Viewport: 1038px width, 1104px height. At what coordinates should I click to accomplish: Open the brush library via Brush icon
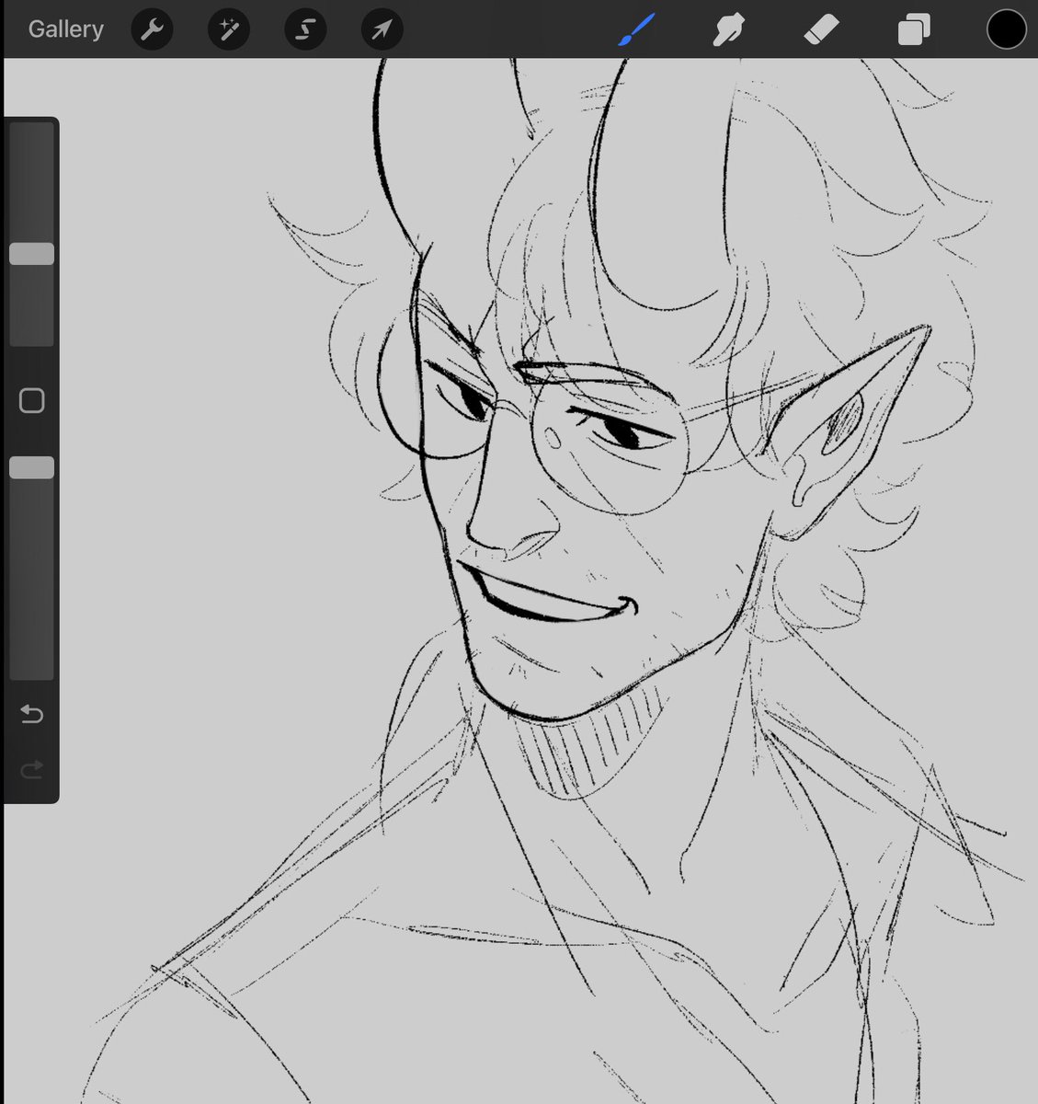638,29
